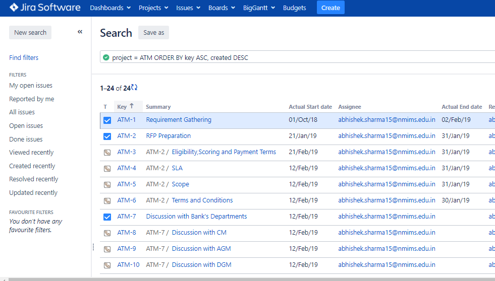Click into the JQL query input field
This screenshot has height=281, width=495.
pos(303,57)
